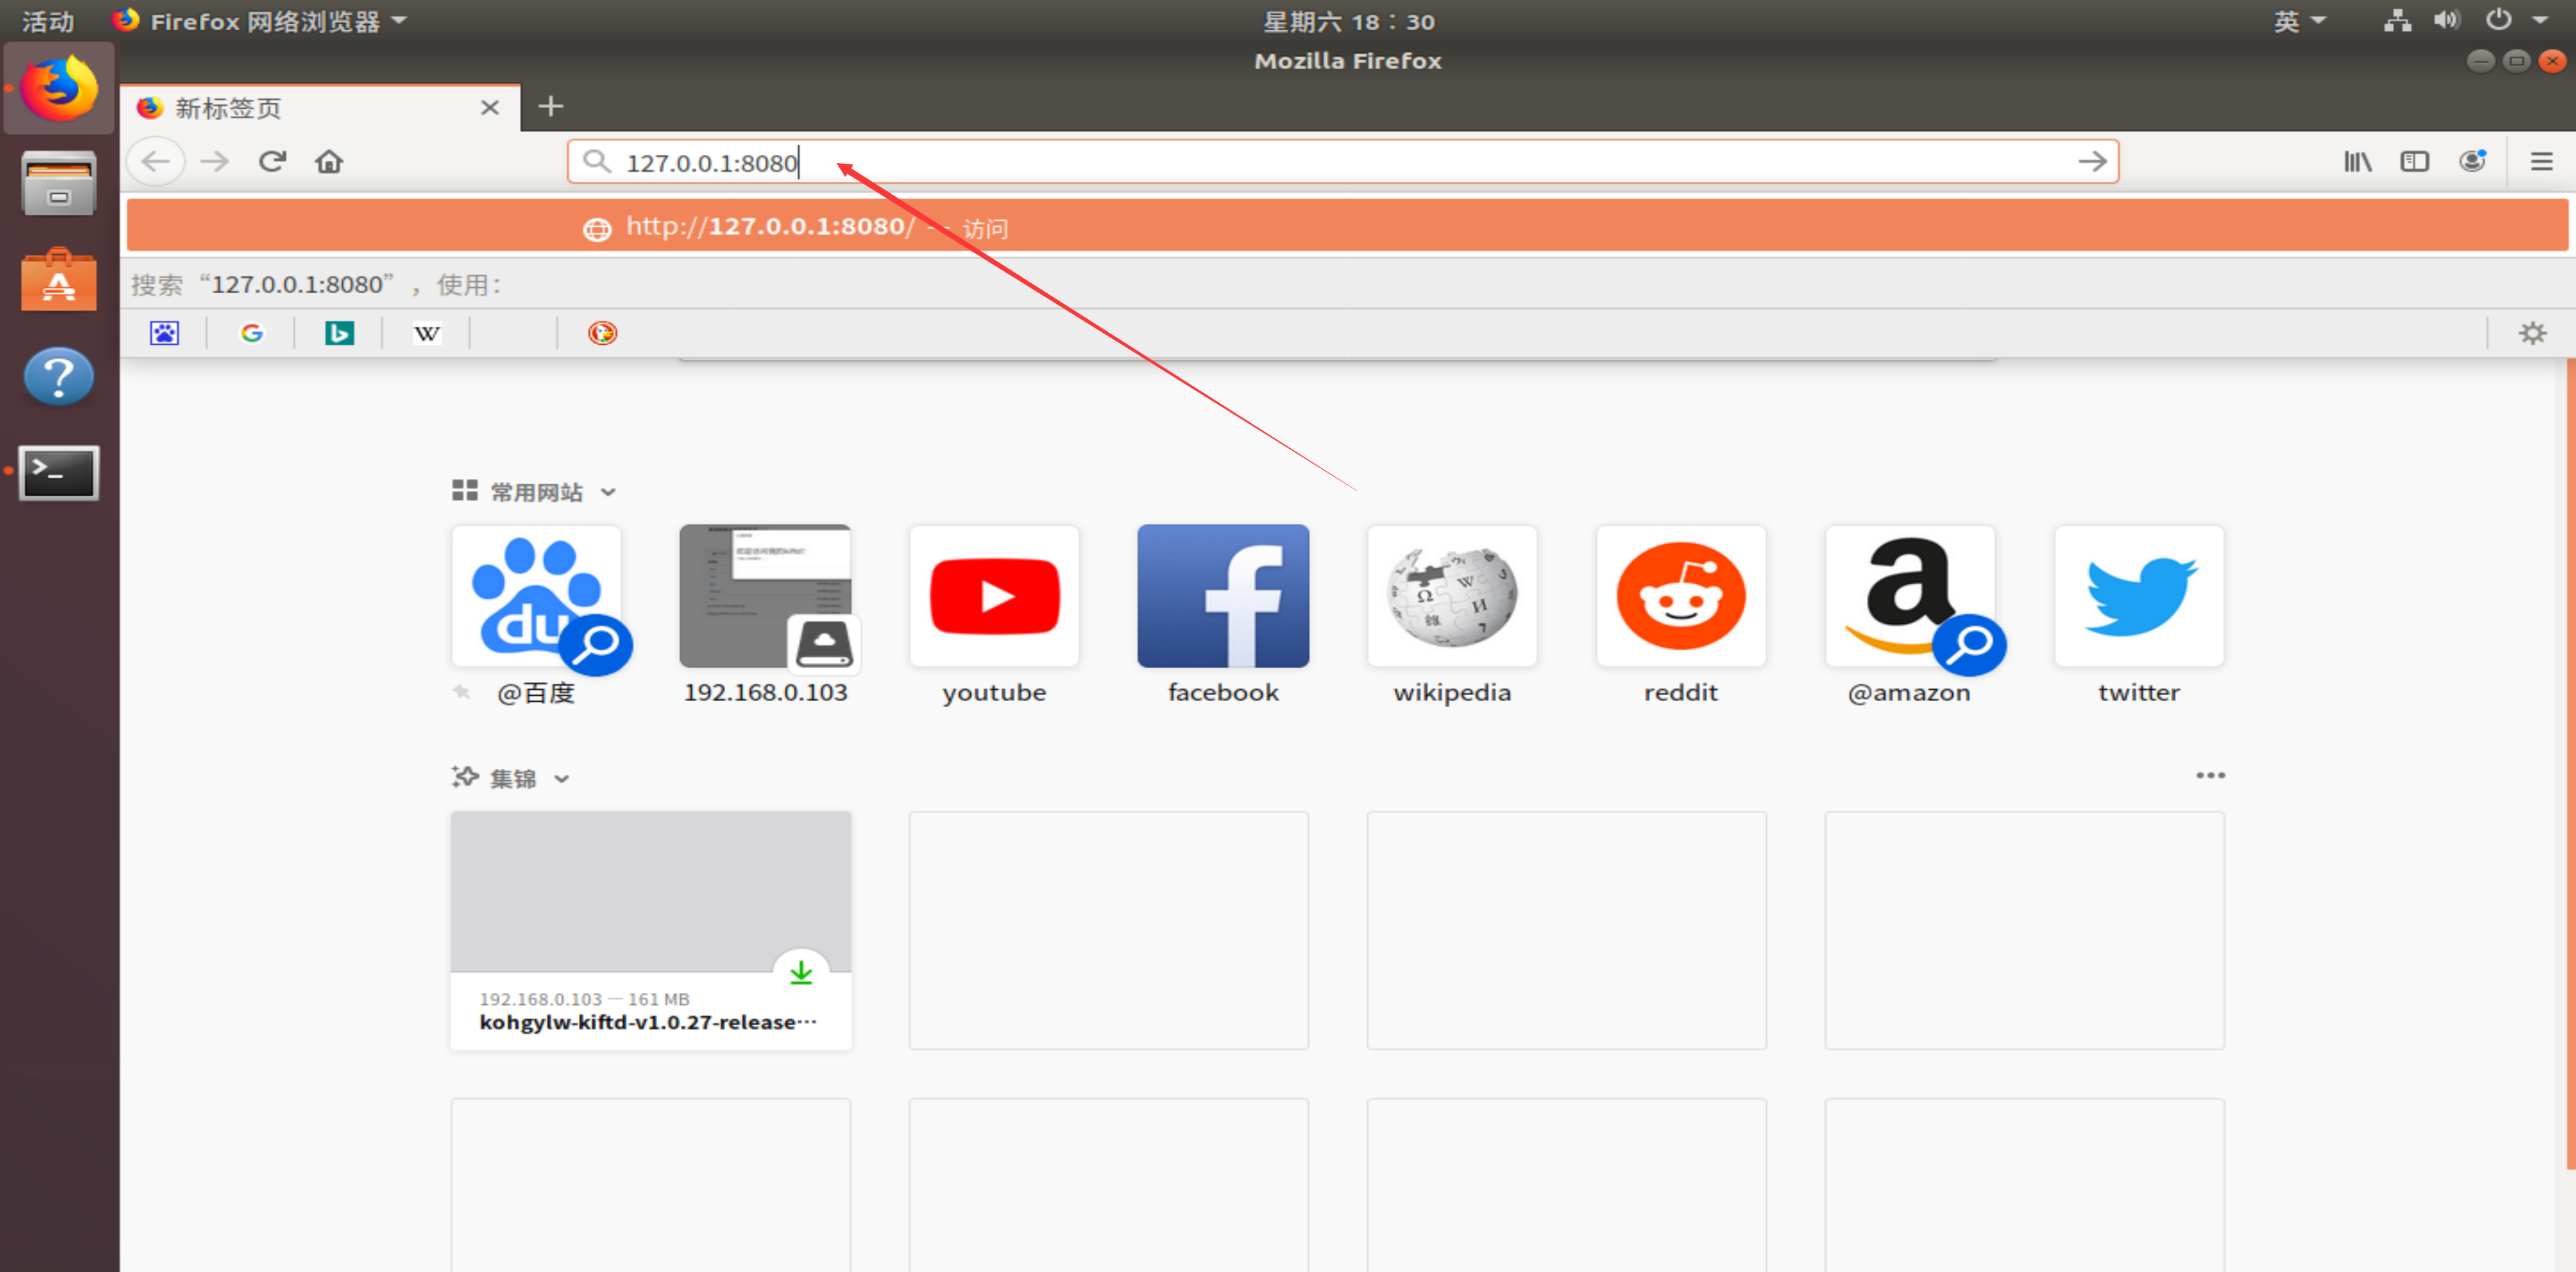The image size is (2576, 1272).
Task: Open the Library bookmarks icon
Action: point(2357,161)
